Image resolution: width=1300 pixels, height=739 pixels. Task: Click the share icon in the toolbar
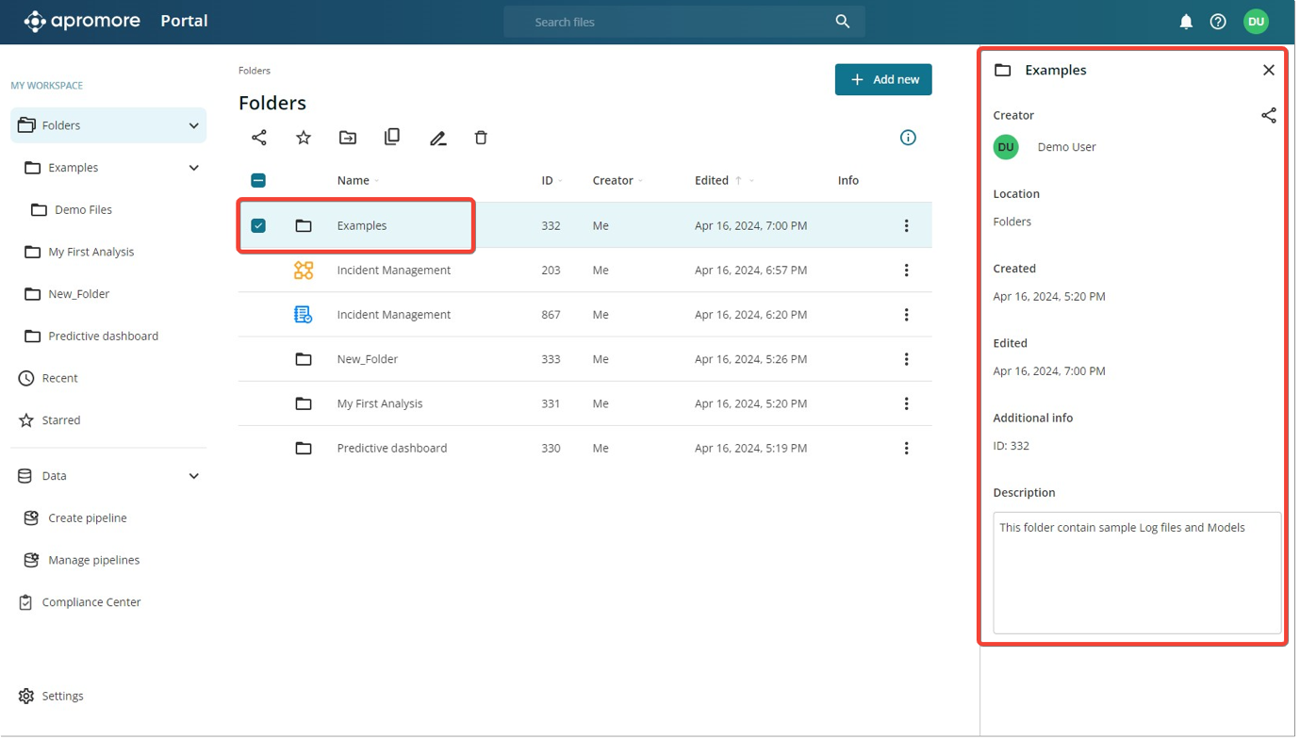coord(259,138)
